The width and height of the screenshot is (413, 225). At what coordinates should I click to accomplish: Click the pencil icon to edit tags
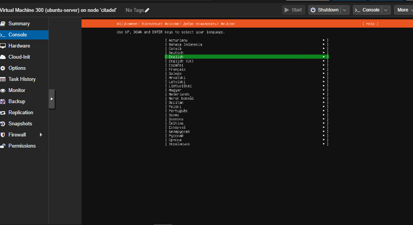tap(148, 10)
